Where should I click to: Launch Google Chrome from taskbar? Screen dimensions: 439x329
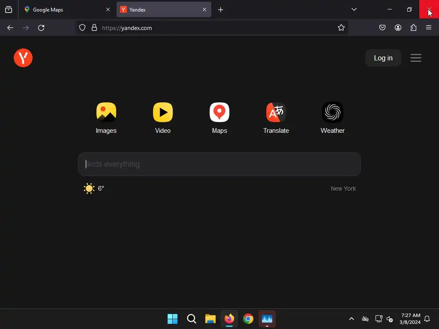click(x=248, y=319)
